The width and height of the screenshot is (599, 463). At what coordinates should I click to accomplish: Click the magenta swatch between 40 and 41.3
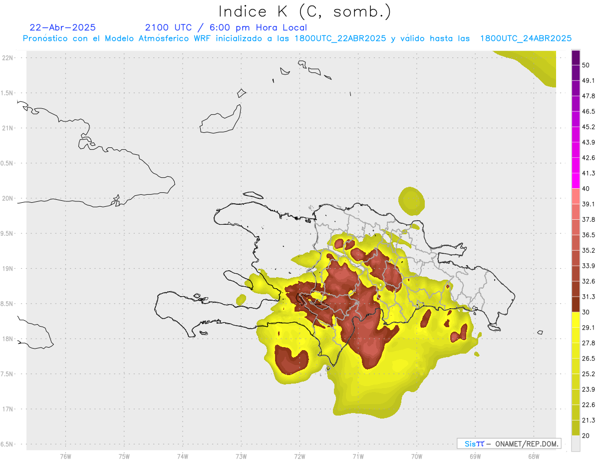[x=576, y=181]
